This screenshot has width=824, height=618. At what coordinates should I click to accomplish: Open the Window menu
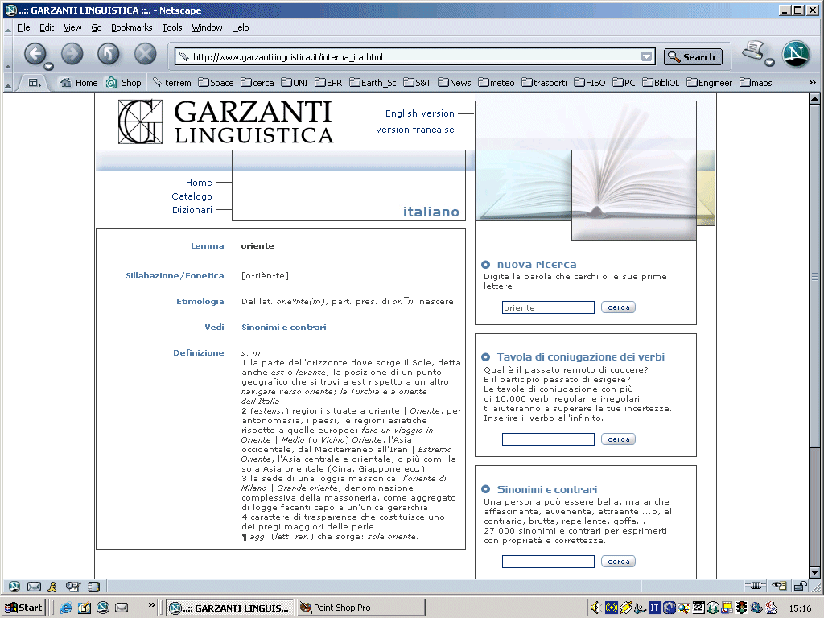(x=207, y=27)
